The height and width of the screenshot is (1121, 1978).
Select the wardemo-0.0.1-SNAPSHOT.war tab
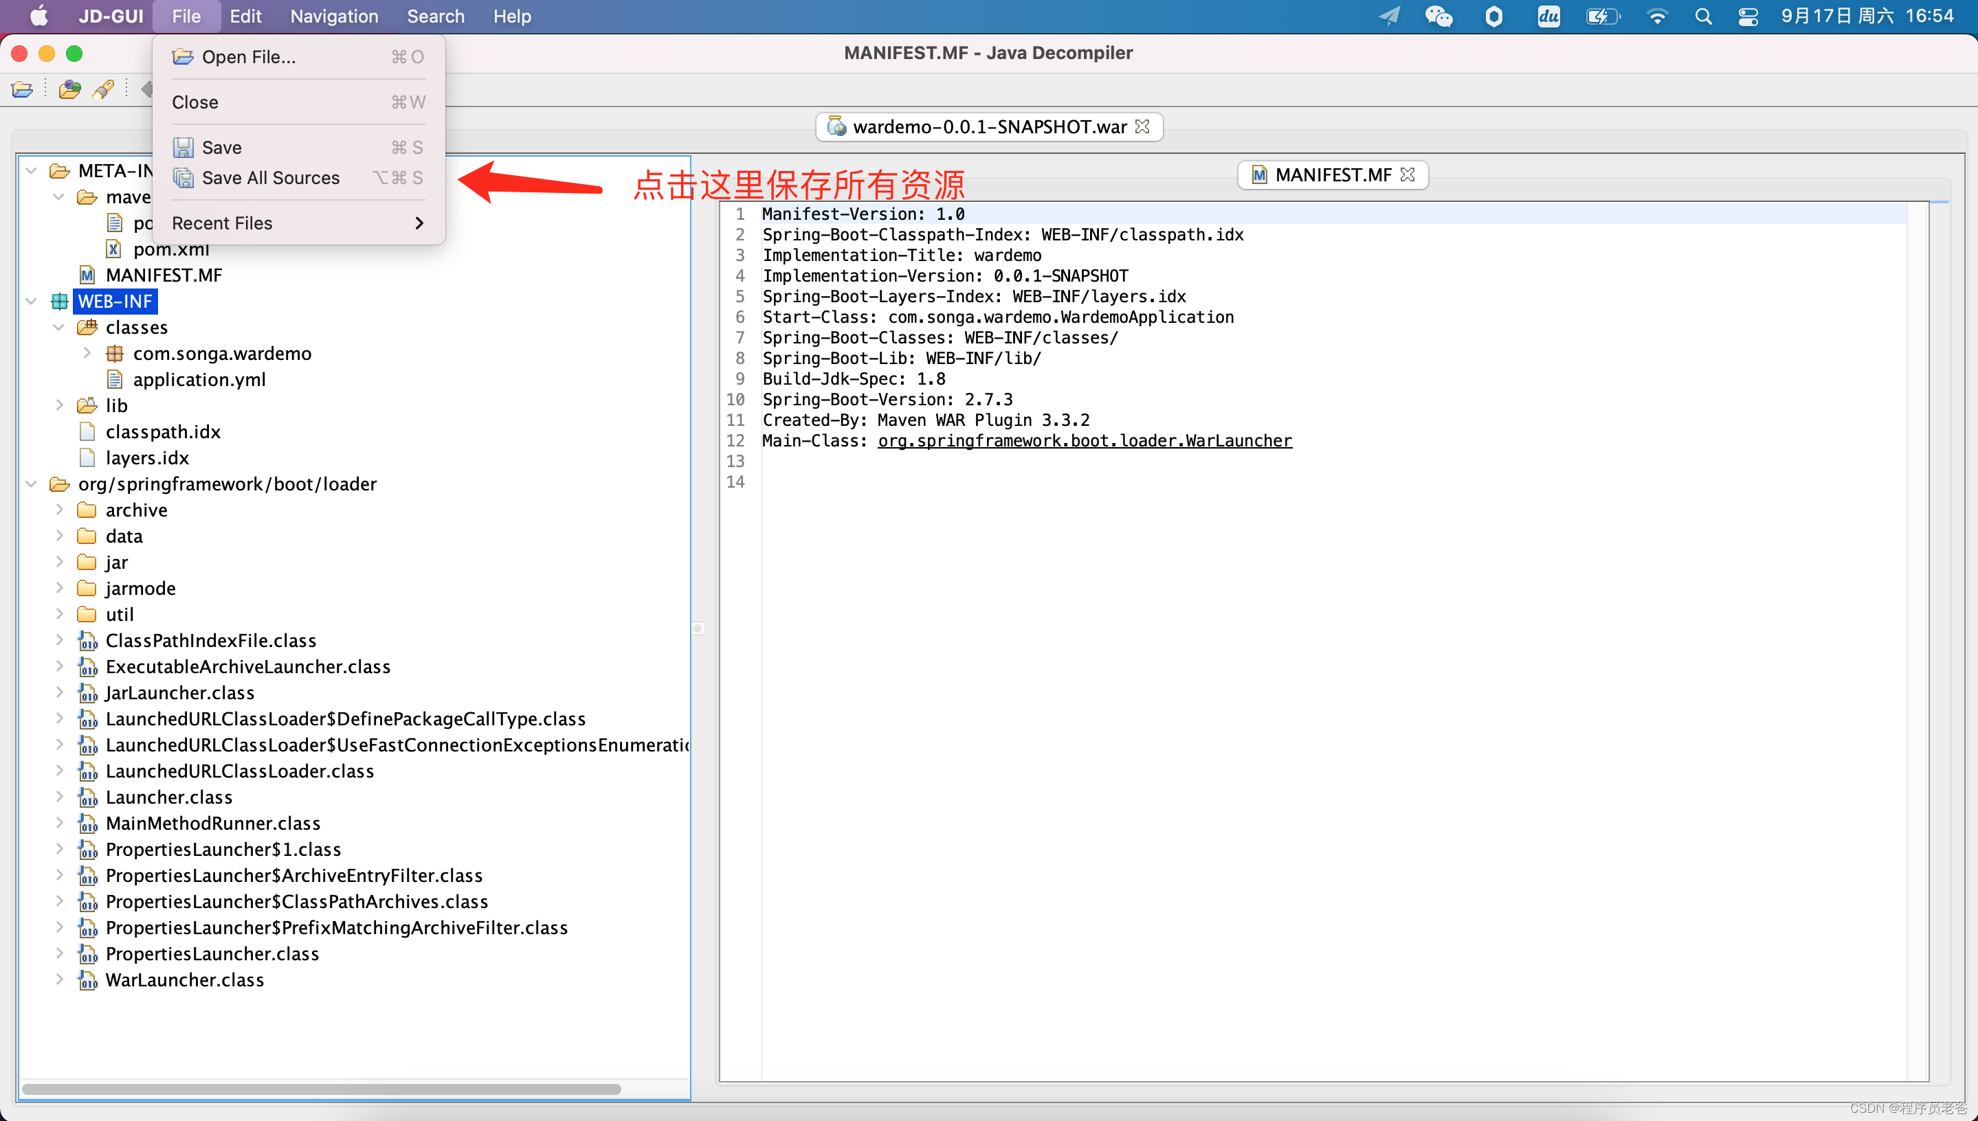pos(989,127)
